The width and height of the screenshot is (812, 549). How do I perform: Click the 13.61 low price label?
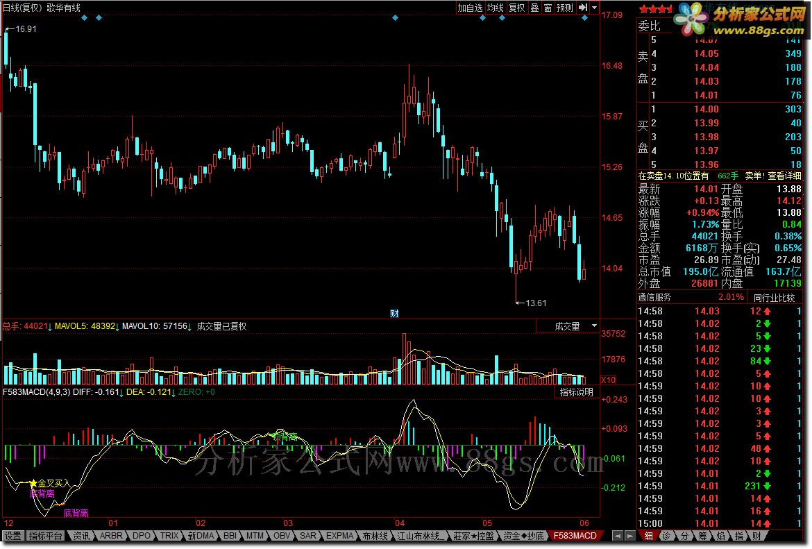(x=536, y=303)
